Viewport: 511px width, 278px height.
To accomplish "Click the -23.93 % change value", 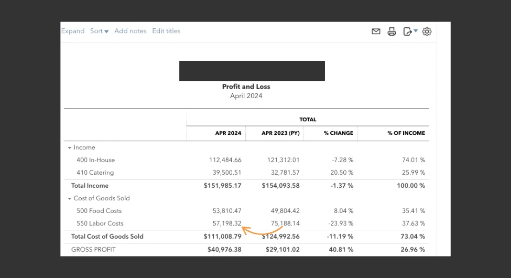I will [x=341, y=223].
